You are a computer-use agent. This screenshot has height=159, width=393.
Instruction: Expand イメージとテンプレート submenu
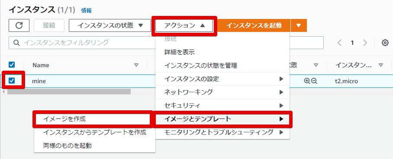(x=222, y=119)
